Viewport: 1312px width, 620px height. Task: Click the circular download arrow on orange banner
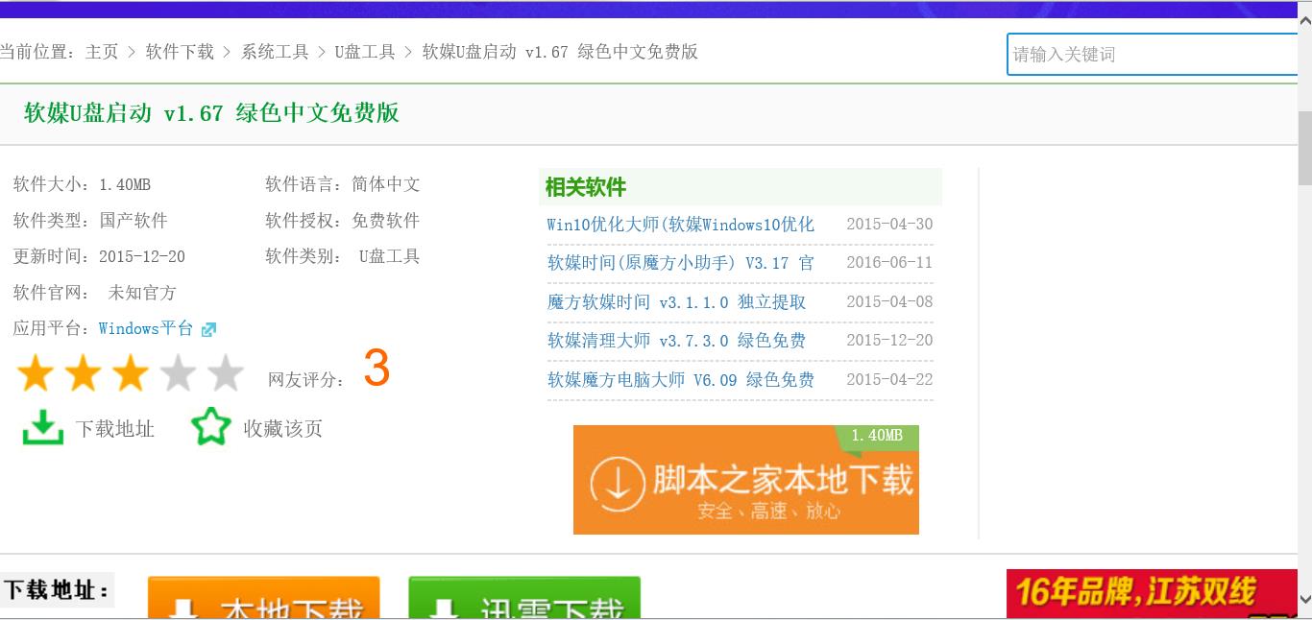coord(617,484)
